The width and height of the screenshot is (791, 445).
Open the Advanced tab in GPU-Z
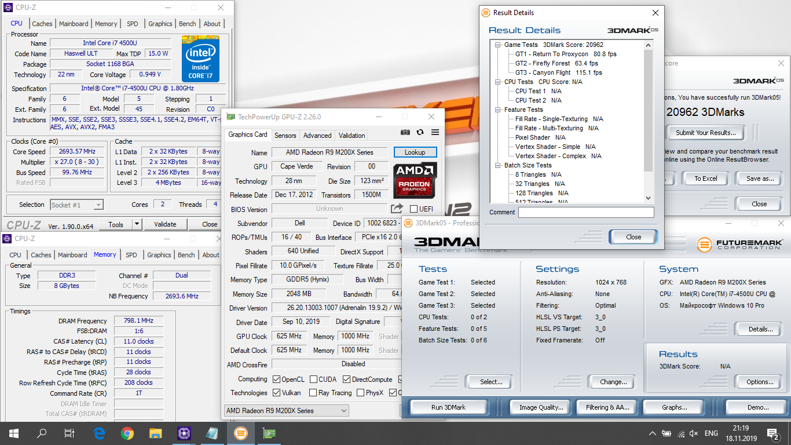[317, 136]
